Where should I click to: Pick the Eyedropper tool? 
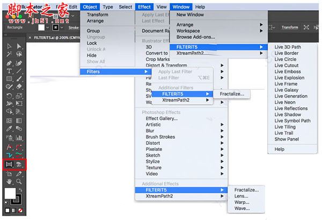[9, 129]
